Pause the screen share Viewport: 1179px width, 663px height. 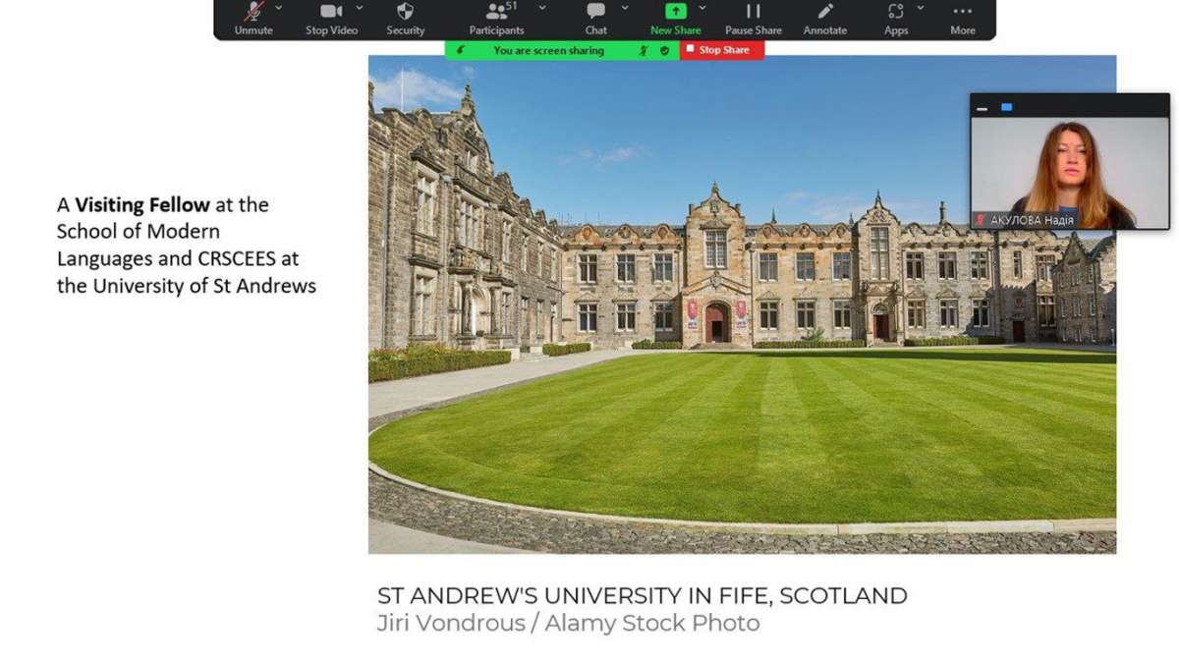click(x=754, y=19)
